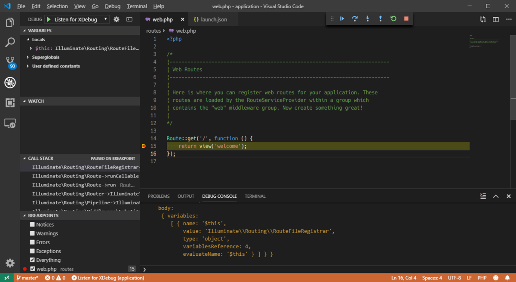Viewport: 516px width, 282px height.
Task: Open the Search view icon
Action: coord(10,42)
